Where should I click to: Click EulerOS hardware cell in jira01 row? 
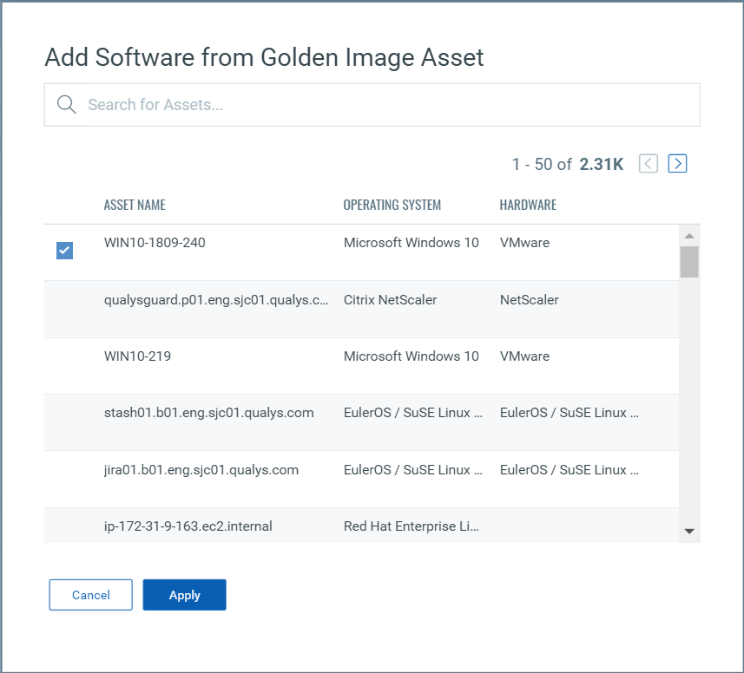click(x=570, y=470)
